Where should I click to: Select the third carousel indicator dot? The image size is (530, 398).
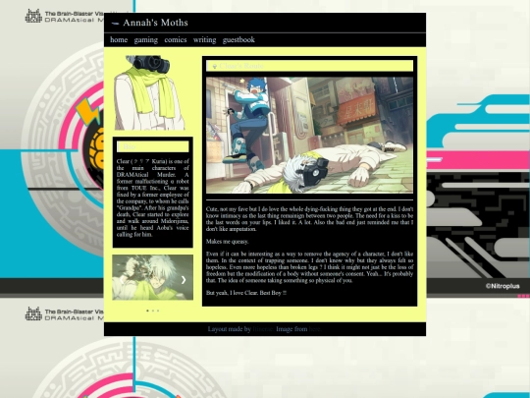pos(158,311)
